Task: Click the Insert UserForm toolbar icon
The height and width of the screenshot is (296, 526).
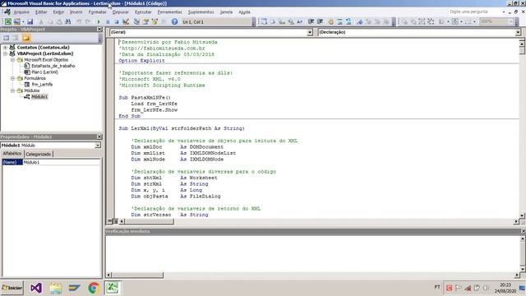Action: [16, 22]
